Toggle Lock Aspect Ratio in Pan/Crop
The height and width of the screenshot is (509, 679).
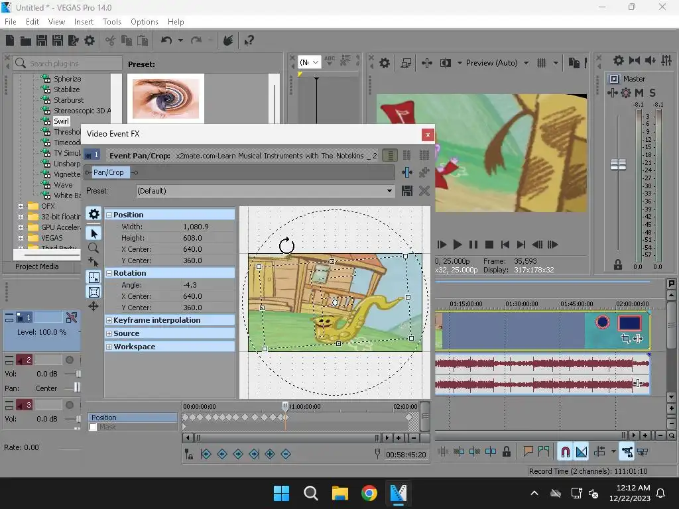pos(94,278)
